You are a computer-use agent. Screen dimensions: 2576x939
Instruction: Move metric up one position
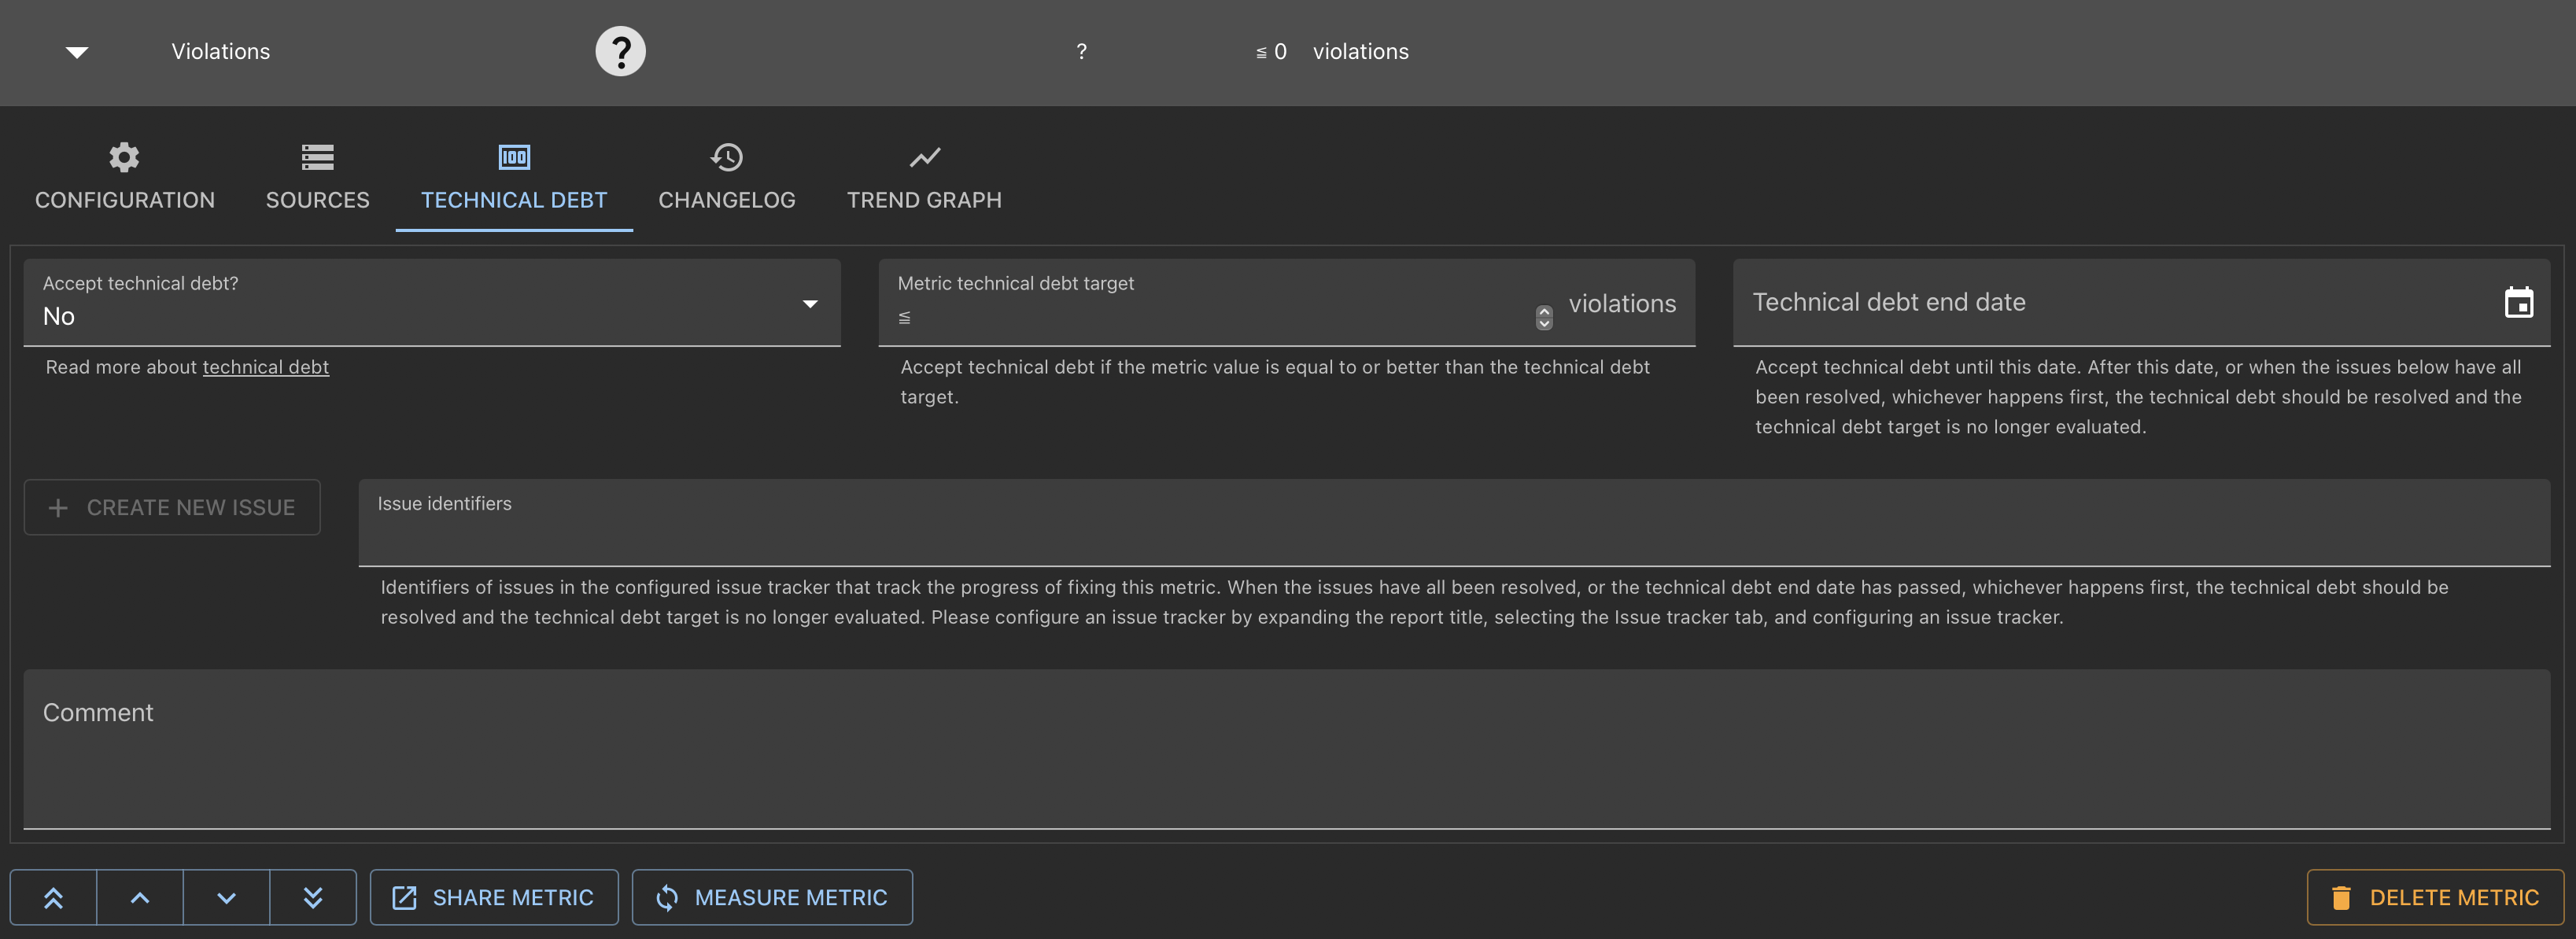[140, 897]
